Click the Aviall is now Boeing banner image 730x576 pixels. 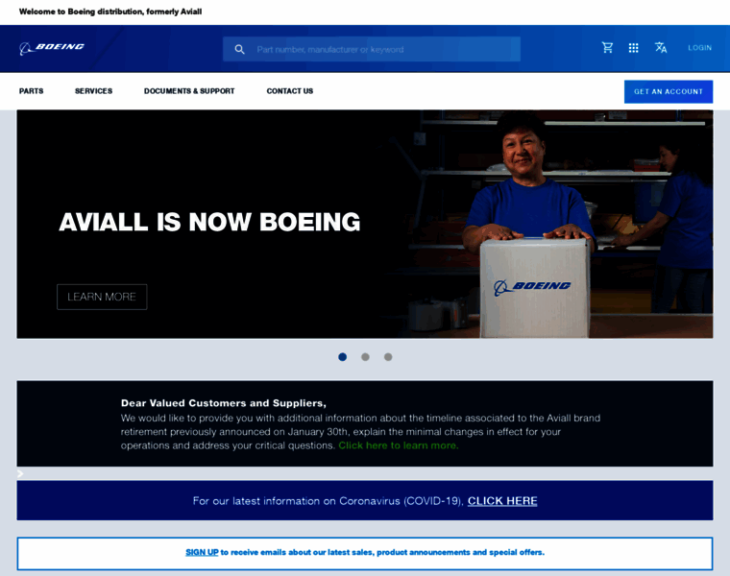pos(365,225)
